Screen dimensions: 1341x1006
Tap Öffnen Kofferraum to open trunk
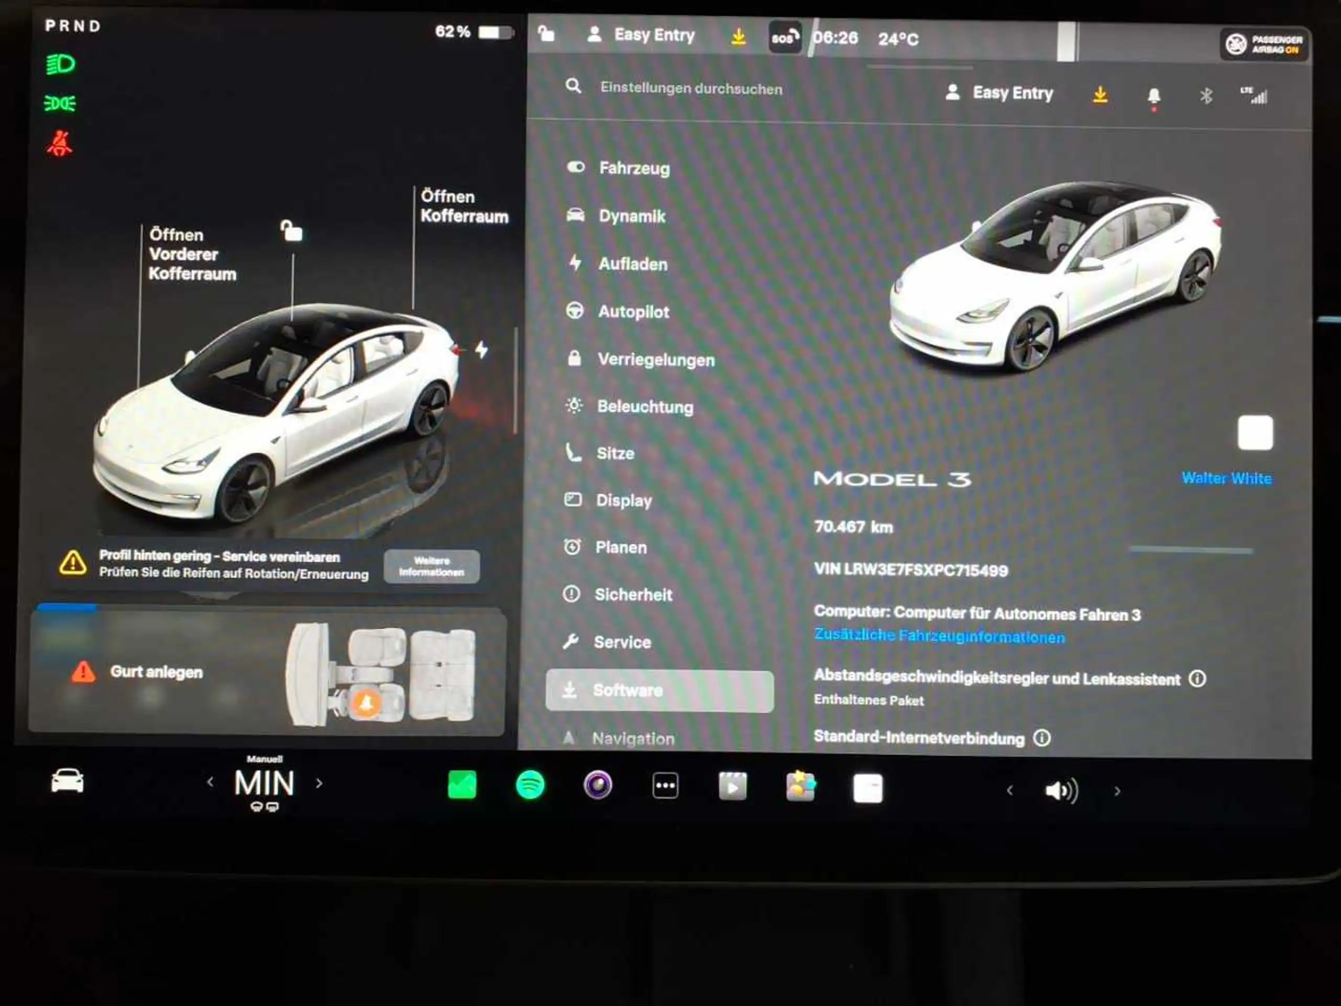pyautogui.click(x=465, y=206)
